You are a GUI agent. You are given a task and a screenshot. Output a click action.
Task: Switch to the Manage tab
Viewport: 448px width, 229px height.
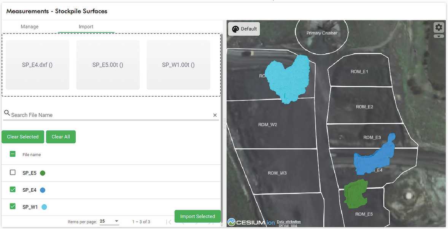pos(29,27)
